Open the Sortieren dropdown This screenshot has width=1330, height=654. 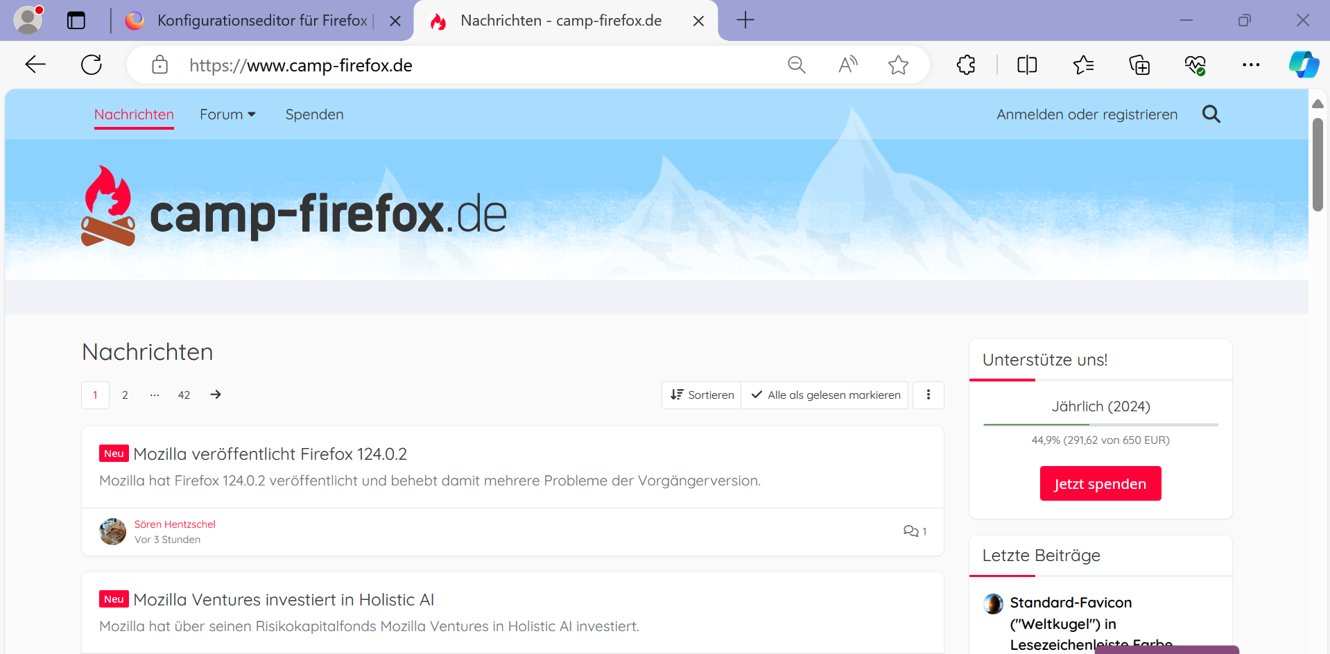[x=702, y=395]
